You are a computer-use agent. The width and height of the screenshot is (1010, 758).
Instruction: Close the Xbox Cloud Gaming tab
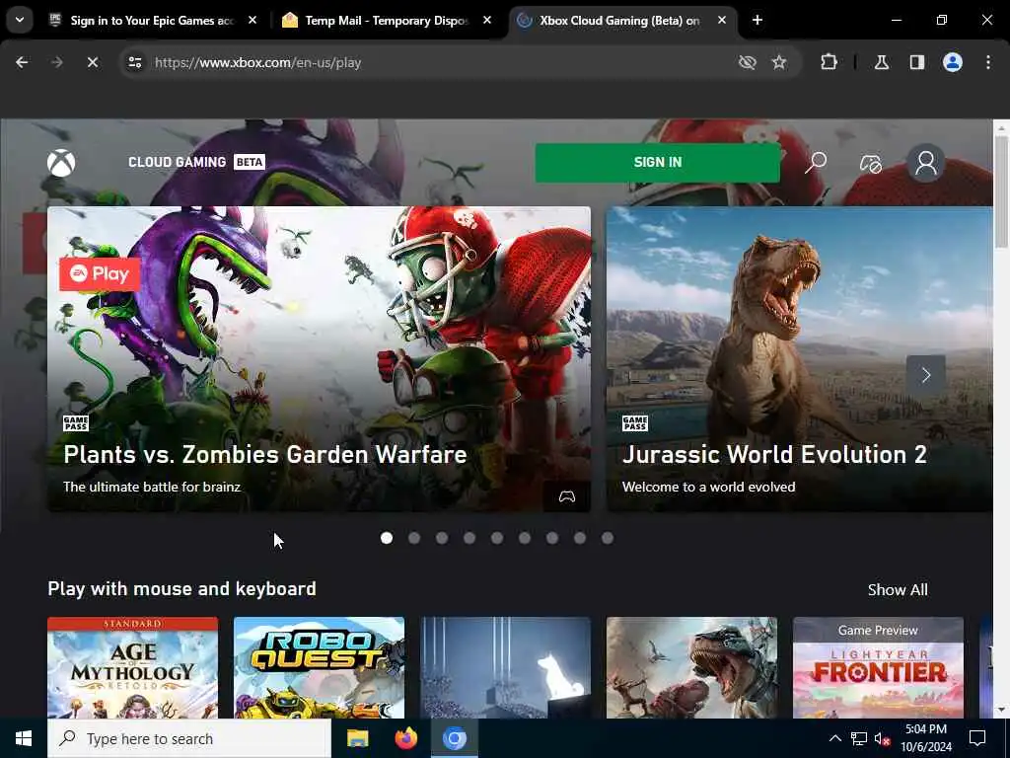pyautogui.click(x=722, y=20)
